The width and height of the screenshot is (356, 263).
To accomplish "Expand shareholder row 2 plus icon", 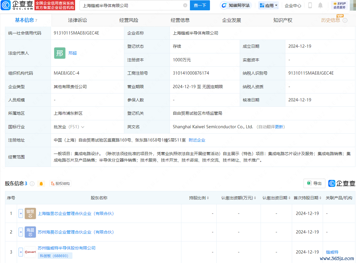I will 21,232.
